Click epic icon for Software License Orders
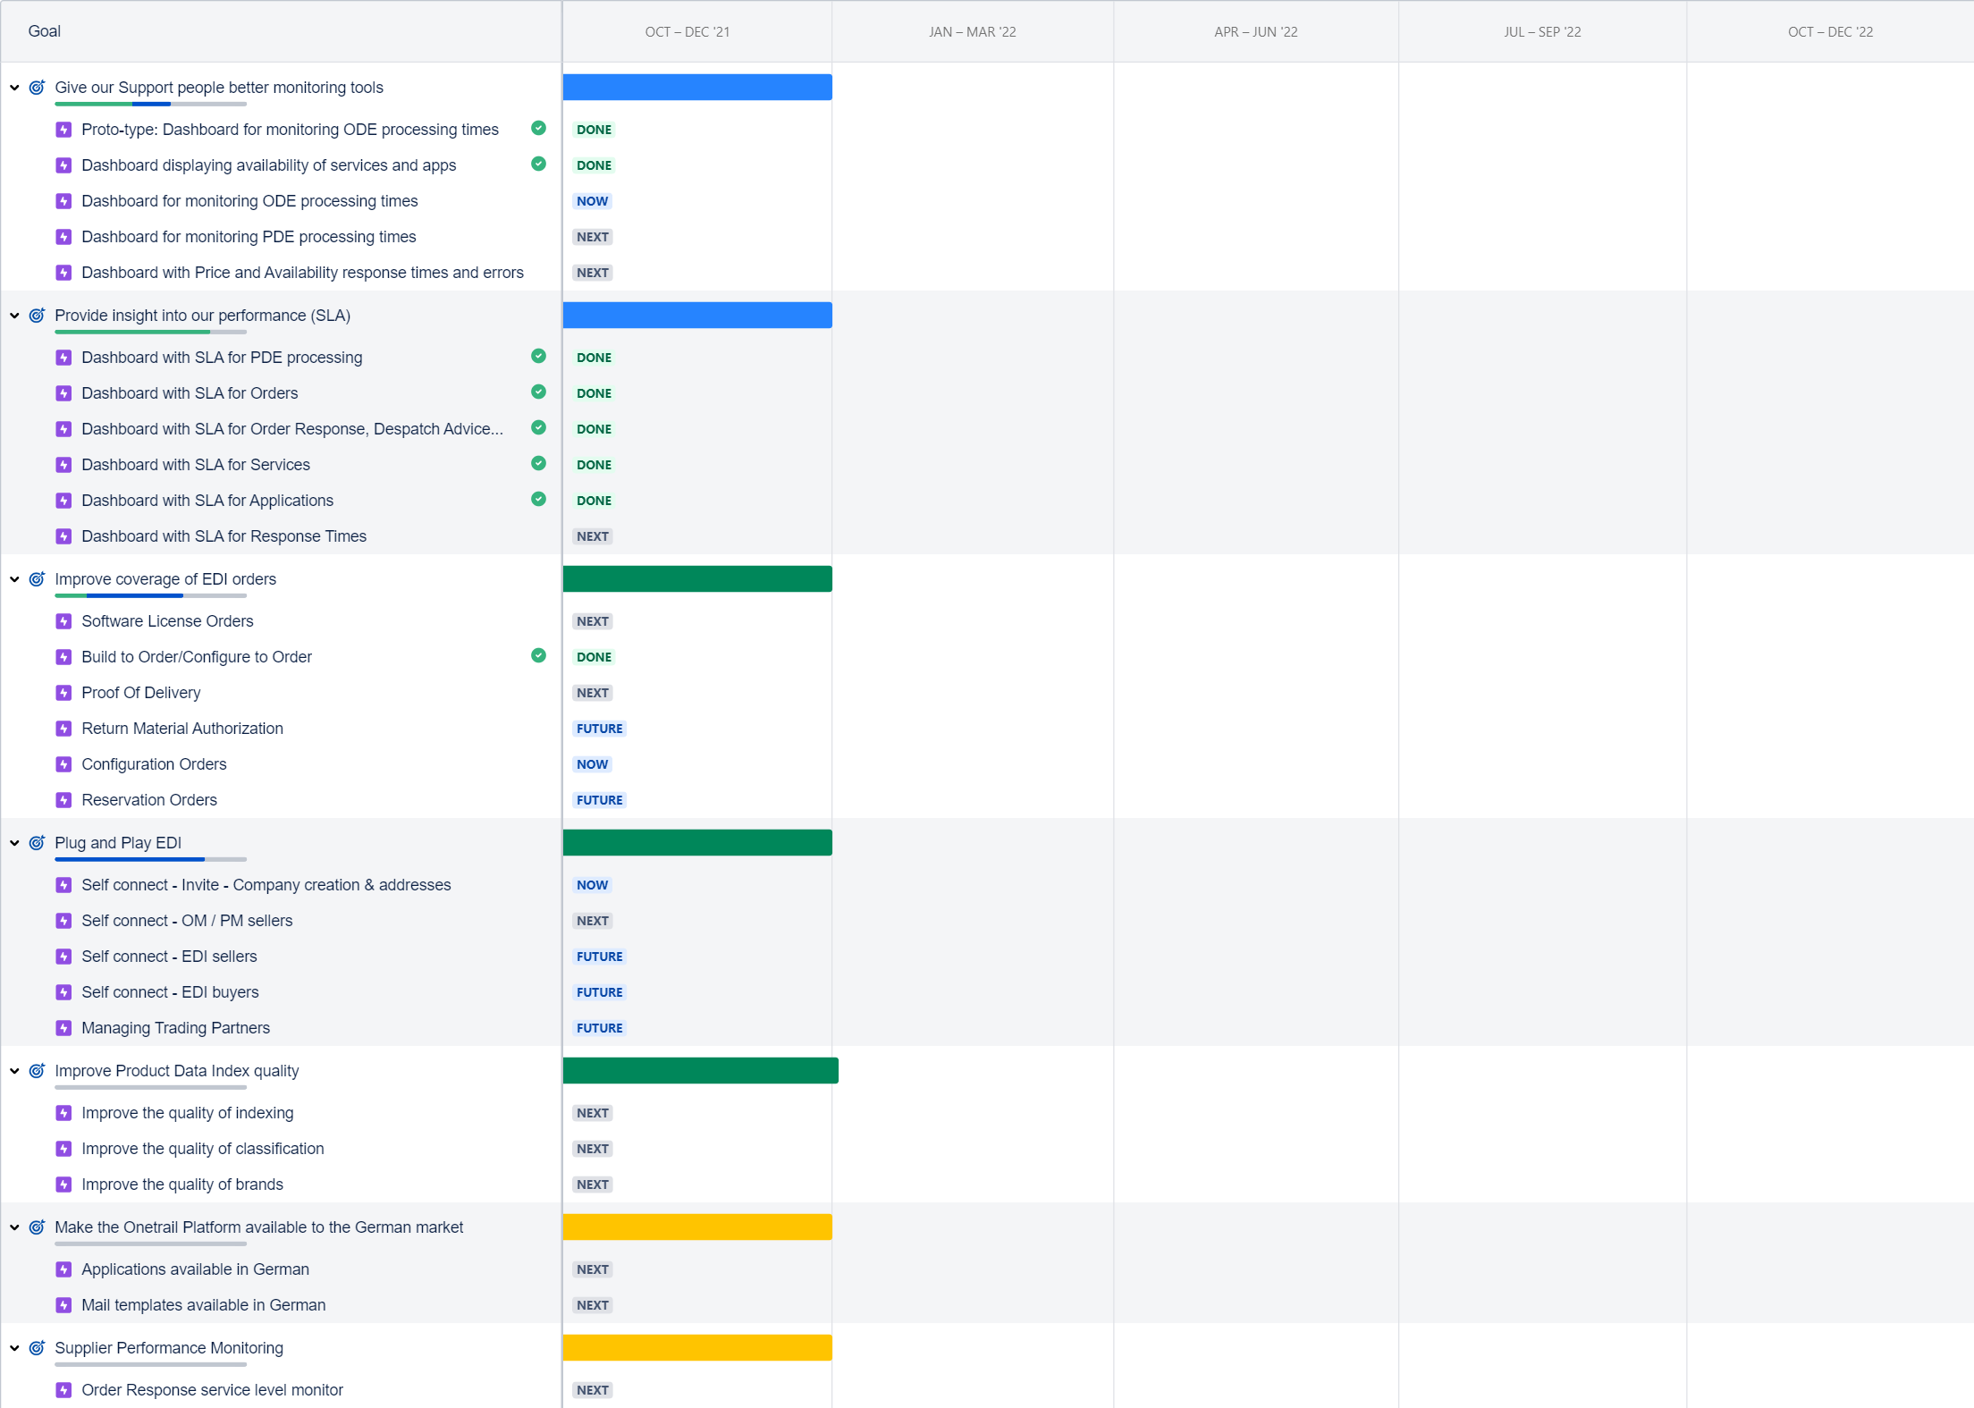Viewport: 1974px width, 1408px height. pyautogui.click(x=63, y=621)
